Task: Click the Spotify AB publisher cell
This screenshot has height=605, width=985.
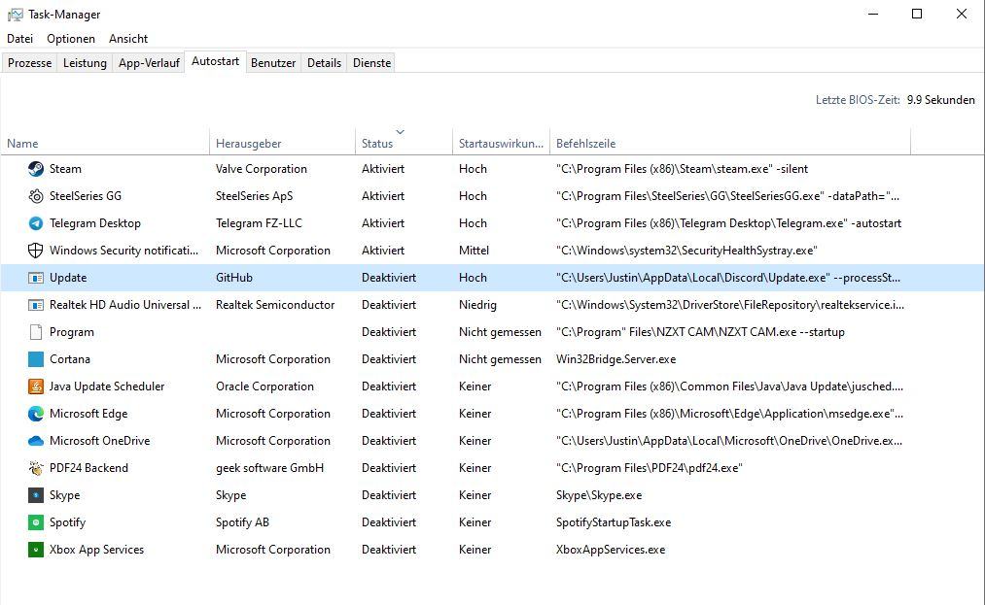Action: point(242,522)
